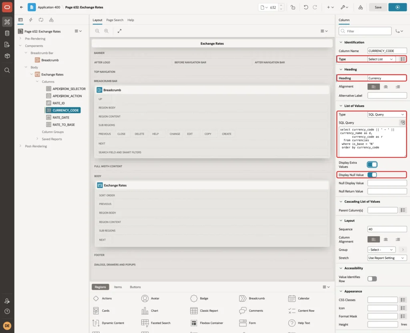Toggle Value Identifies Row switch
410x333 pixels.
[372, 279]
